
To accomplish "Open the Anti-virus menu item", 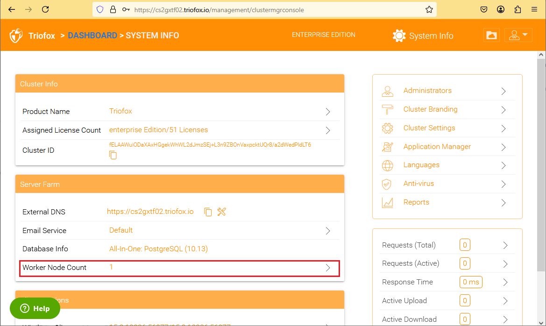I will 418,184.
